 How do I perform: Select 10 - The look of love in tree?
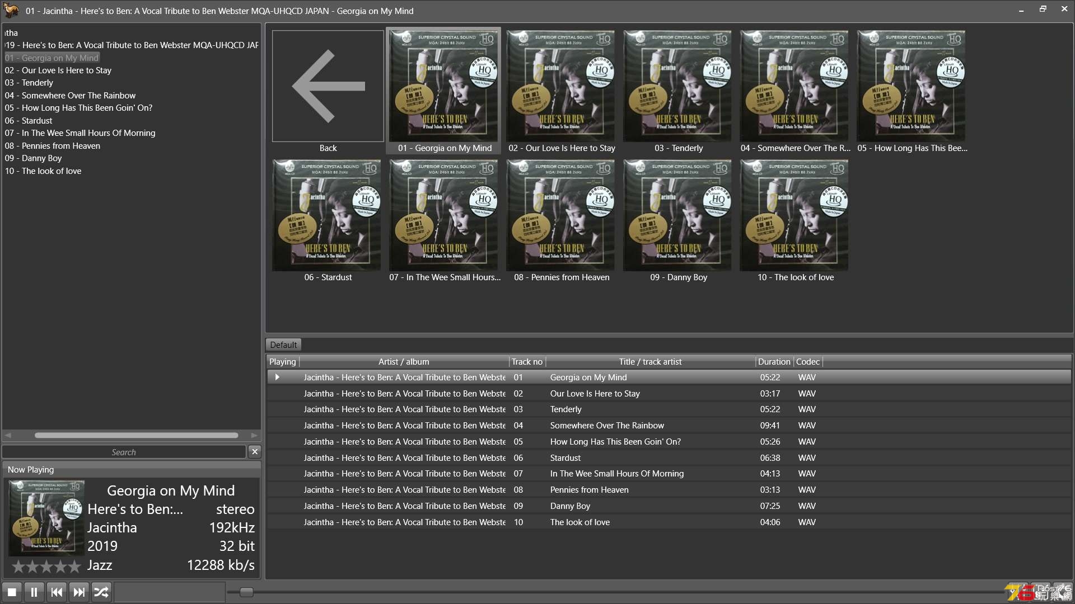(43, 171)
